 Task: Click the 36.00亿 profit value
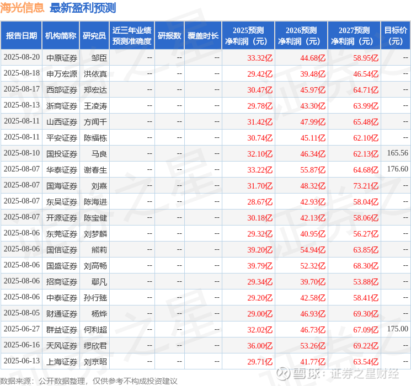(260, 346)
